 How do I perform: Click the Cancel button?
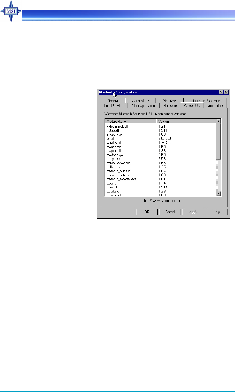pos(170,212)
